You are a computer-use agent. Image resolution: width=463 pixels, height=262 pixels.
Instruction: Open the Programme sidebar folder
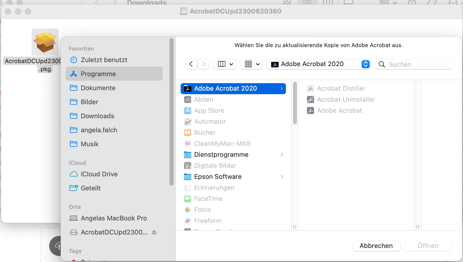[114, 74]
